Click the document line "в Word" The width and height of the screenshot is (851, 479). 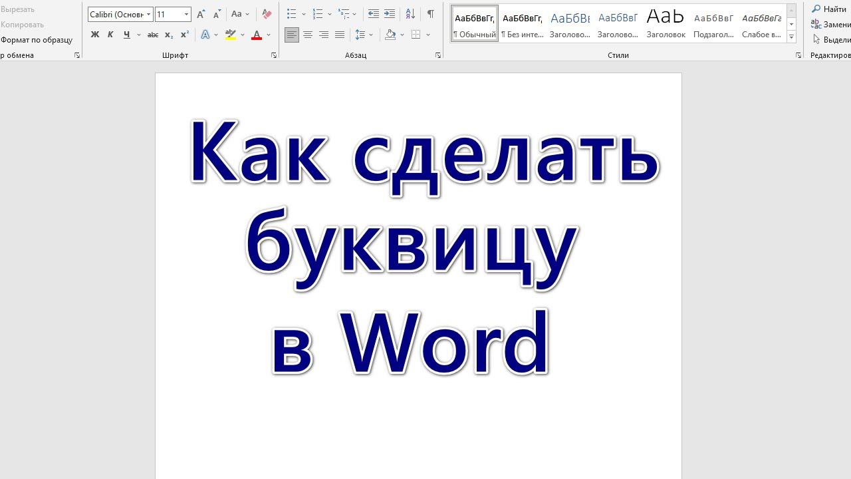click(x=410, y=343)
